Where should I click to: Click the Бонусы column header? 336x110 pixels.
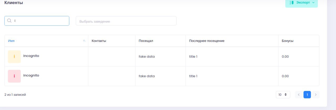click(287, 41)
